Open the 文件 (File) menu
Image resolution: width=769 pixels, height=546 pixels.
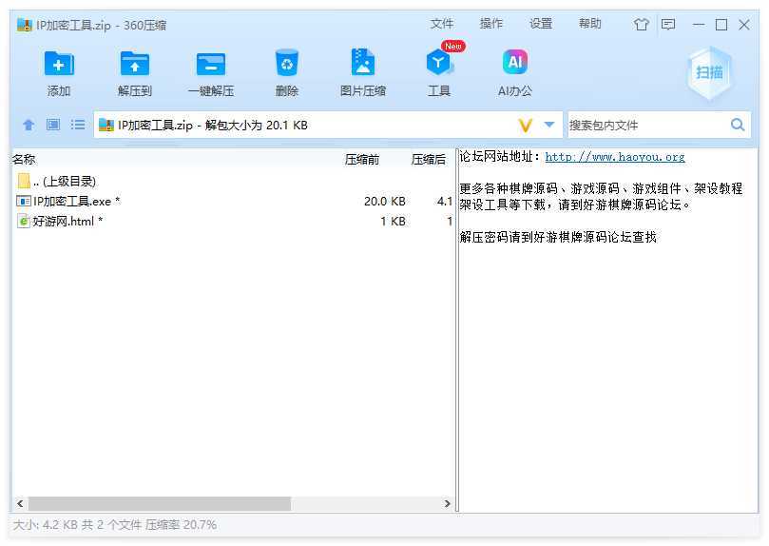(x=442, y=24)
